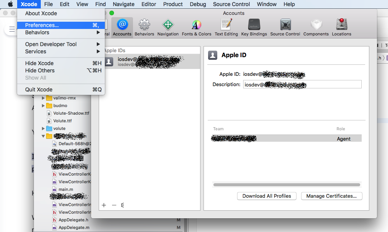
Task: Open the Accounts preferences pane
Action: (122, 27)
